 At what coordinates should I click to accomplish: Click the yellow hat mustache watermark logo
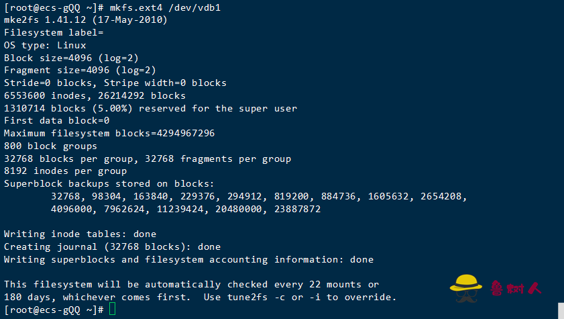coord(466,288)
